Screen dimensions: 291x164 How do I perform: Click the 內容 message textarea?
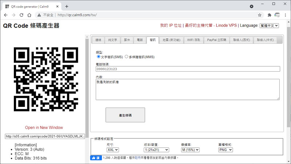pyautogui.click(x=188, y=89)
